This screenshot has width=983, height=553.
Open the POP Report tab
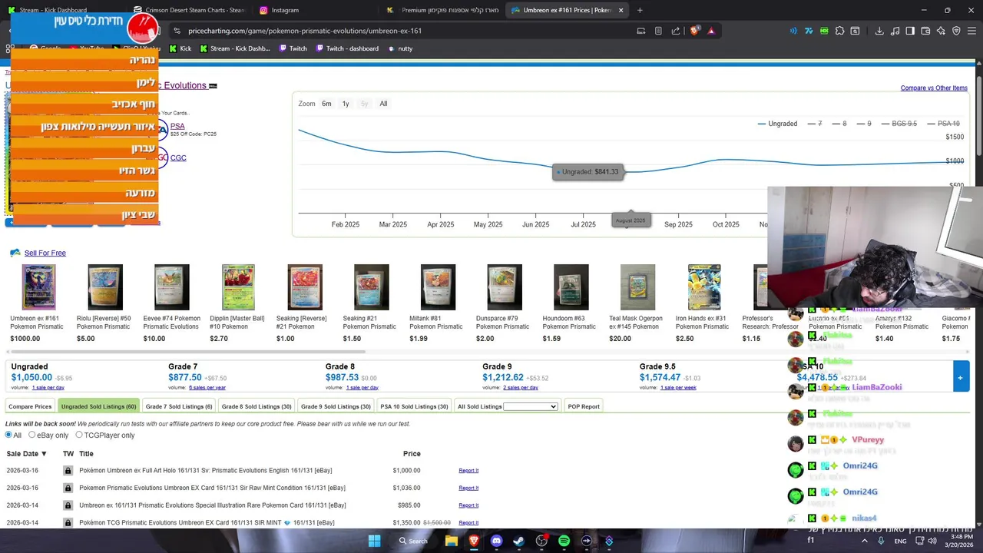click(584, 406)
